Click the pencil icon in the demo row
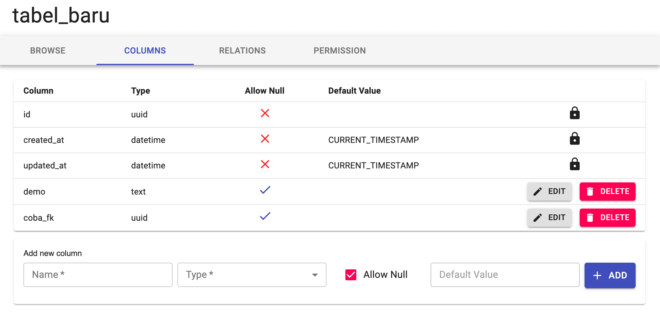Screen dimensions: 660x318 pyautogui.click(x=538, y=192)
